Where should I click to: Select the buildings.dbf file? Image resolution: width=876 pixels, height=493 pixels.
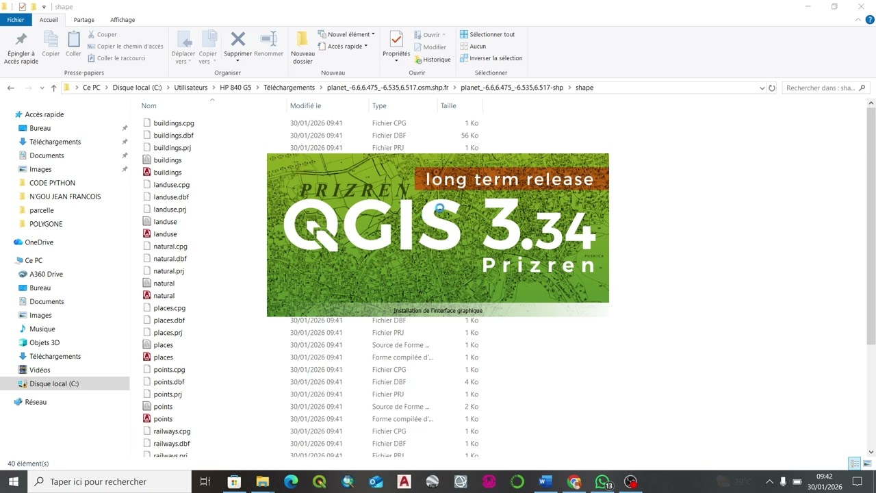click(173, 136)
